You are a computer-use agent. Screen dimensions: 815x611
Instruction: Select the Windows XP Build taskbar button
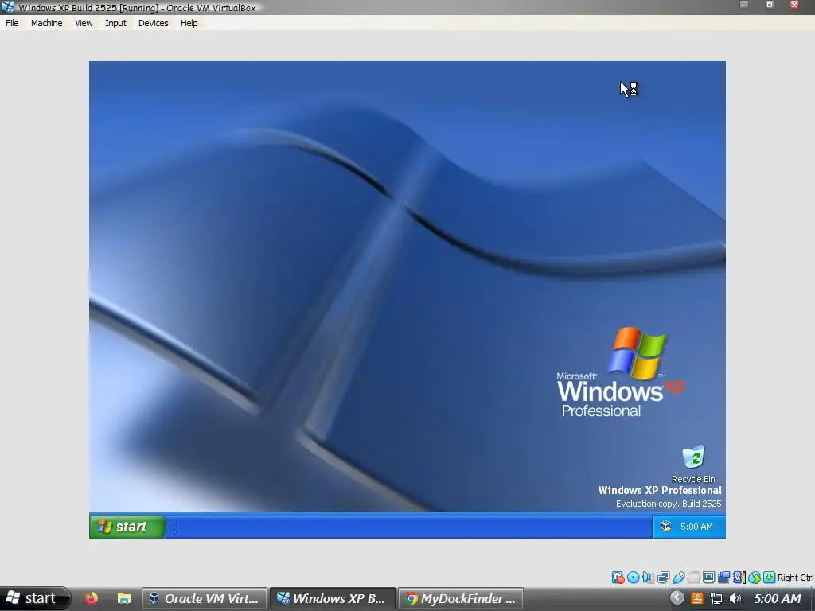(x=332, y=598)
